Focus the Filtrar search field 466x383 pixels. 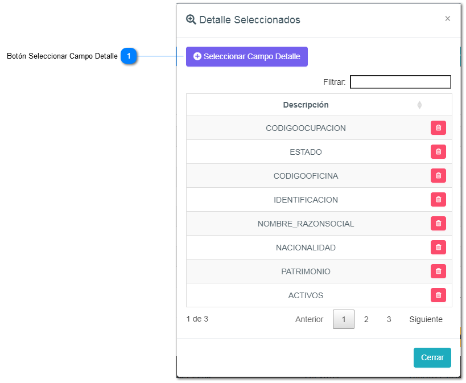(x=400, y=82)
